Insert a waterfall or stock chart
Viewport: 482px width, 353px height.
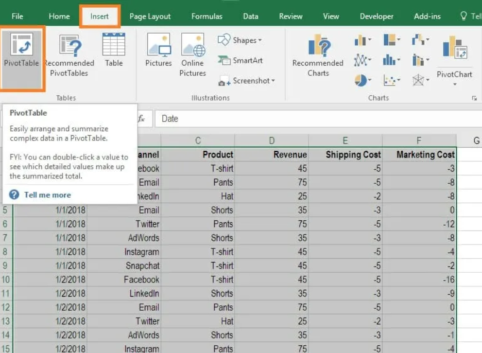click(x=420, y=40)
